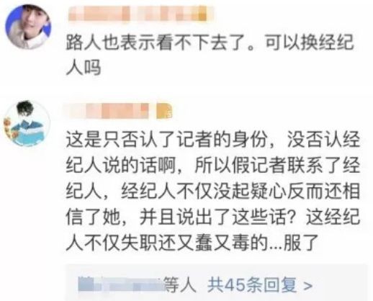
Task: Click orange member badge beside second username
Action: (164, 111)
